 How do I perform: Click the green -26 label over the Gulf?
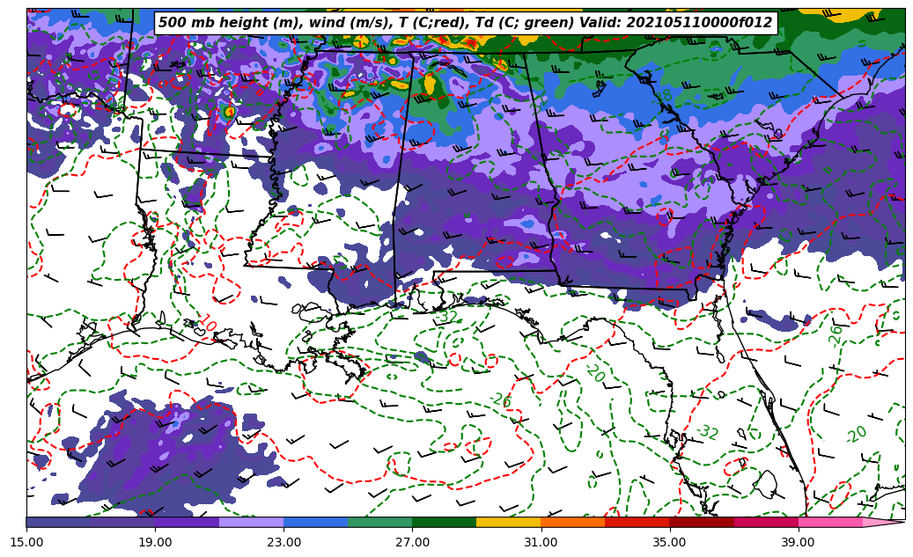coord(501,400)
